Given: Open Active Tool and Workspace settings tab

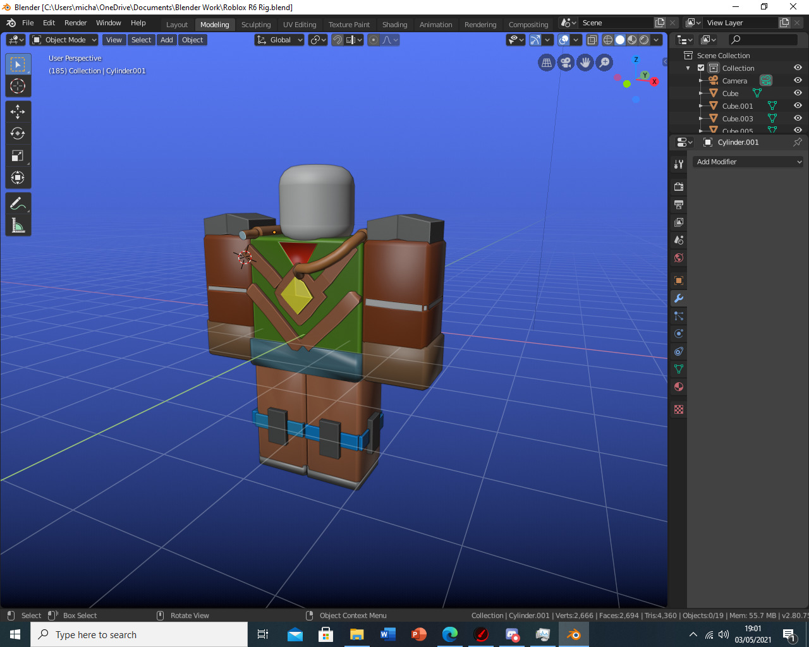Looking at the screenshot, I should [x=679, y=164].
